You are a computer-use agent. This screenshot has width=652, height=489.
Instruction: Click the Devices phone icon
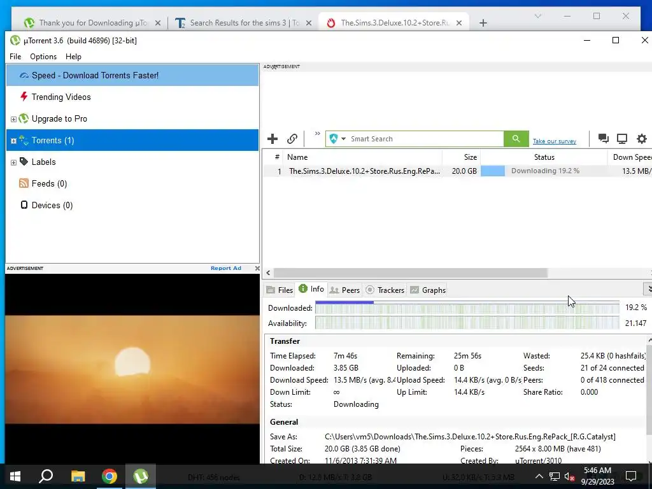24,204
